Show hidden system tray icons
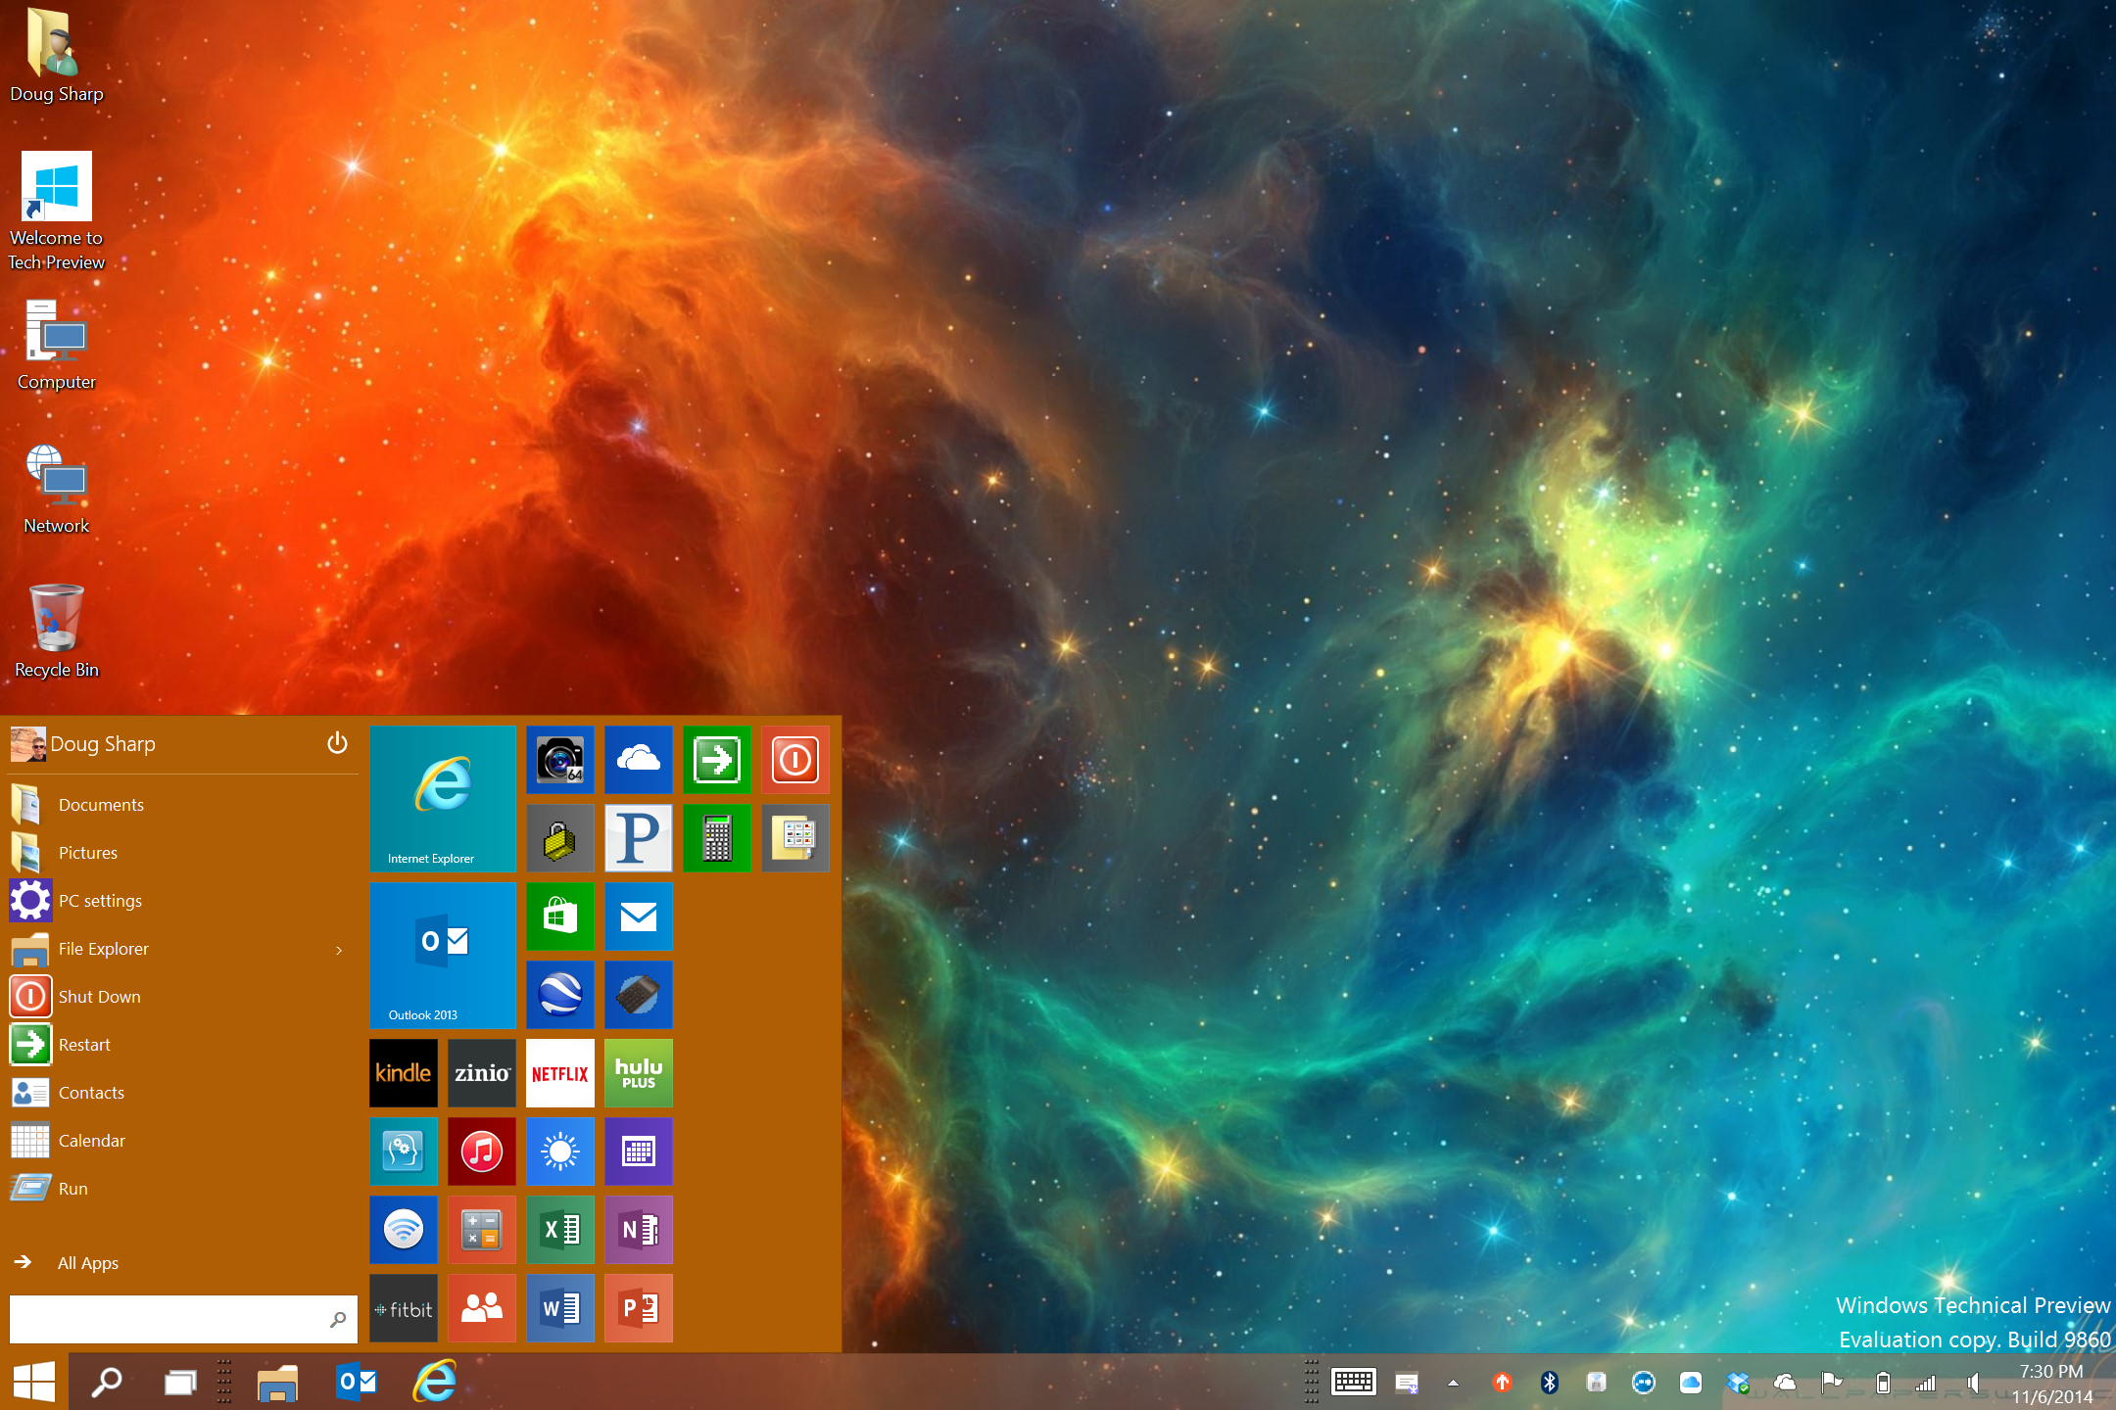Viewport: 2116px width, 1410px height. tap(1454, 1383)
